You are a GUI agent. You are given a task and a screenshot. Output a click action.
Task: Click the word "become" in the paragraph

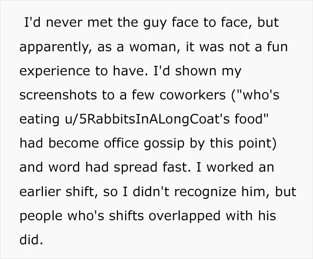[73, 143]
